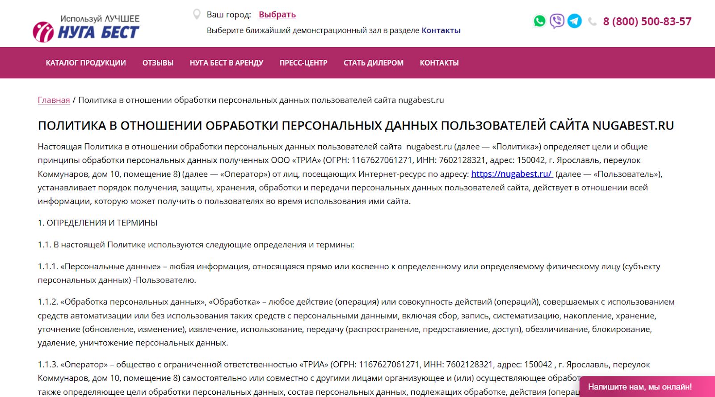Image resolution: width=715 pixels, height=397 pixels.
Task: Open the Напишите нам, мы онлайн chat
Action: [647, 387]
